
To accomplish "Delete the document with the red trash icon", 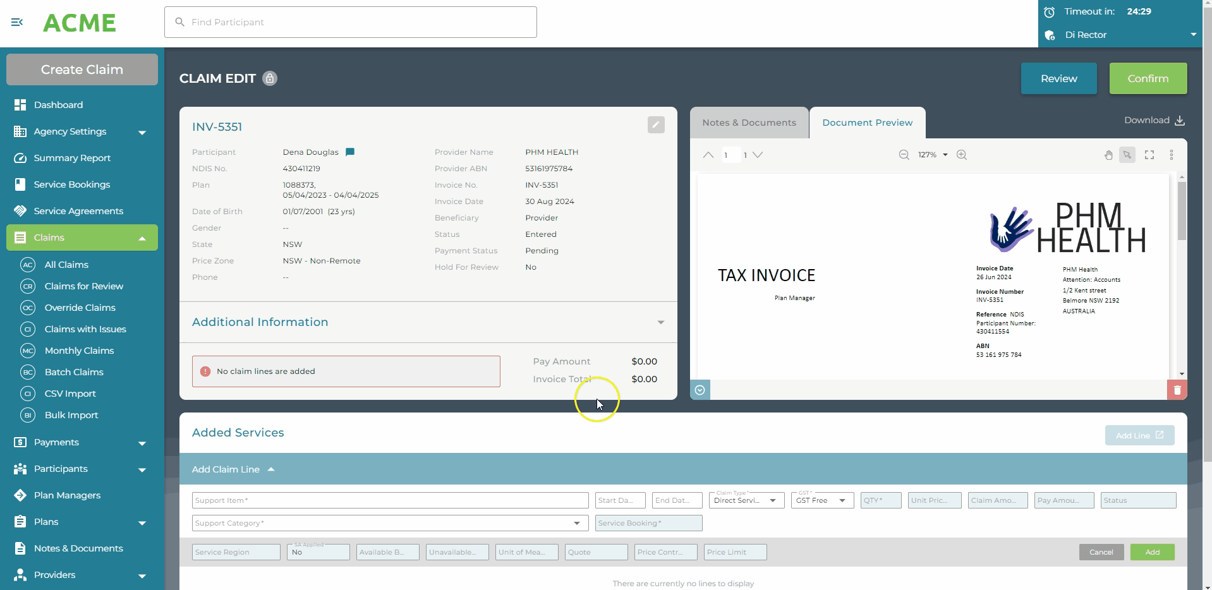I will point(1177,390).
